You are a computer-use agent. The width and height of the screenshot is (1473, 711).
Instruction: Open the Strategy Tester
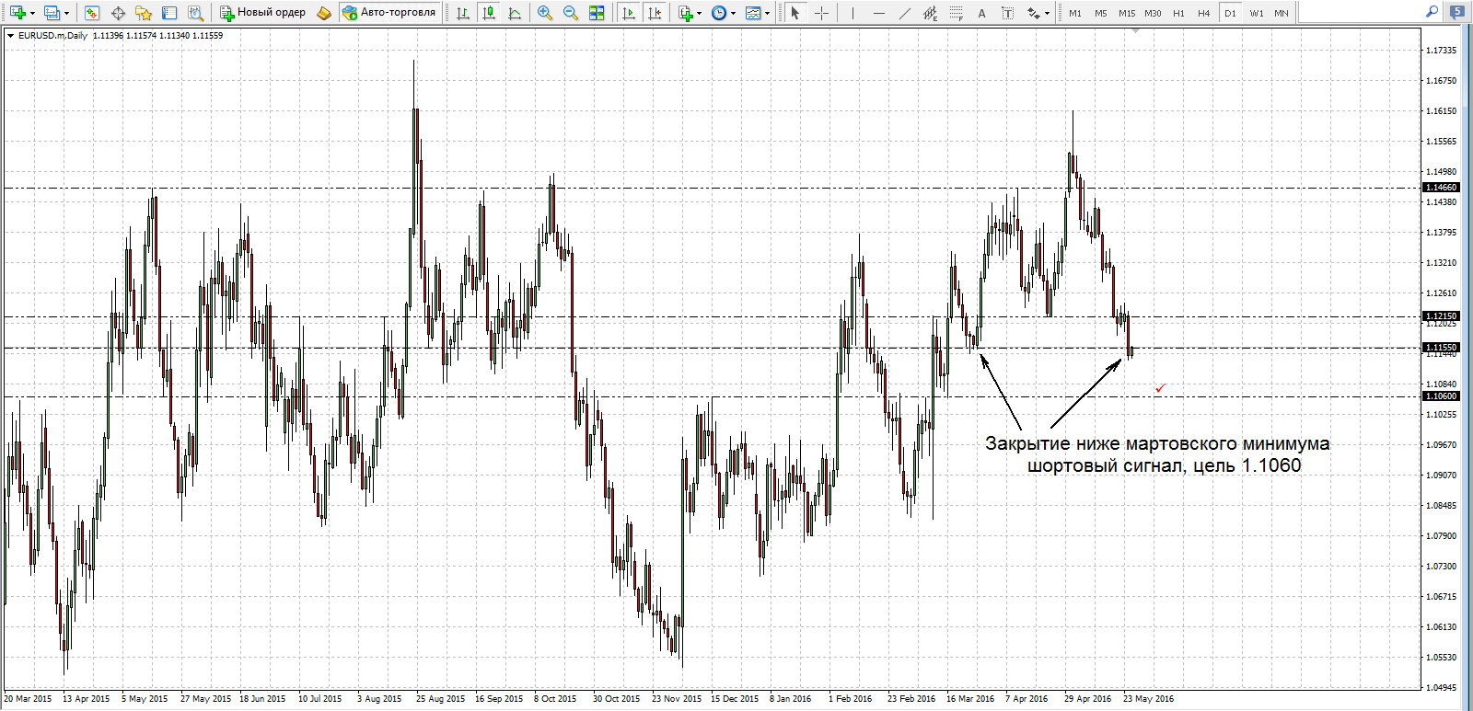point(195,13)
